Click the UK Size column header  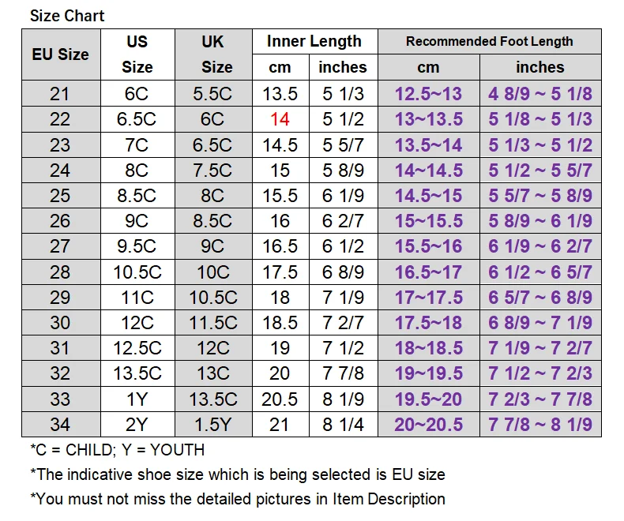pos(212,54)
